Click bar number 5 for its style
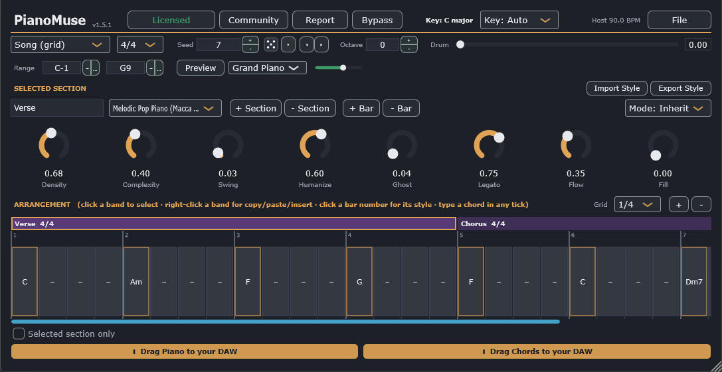722x372 pixels. tap(461, 235)
